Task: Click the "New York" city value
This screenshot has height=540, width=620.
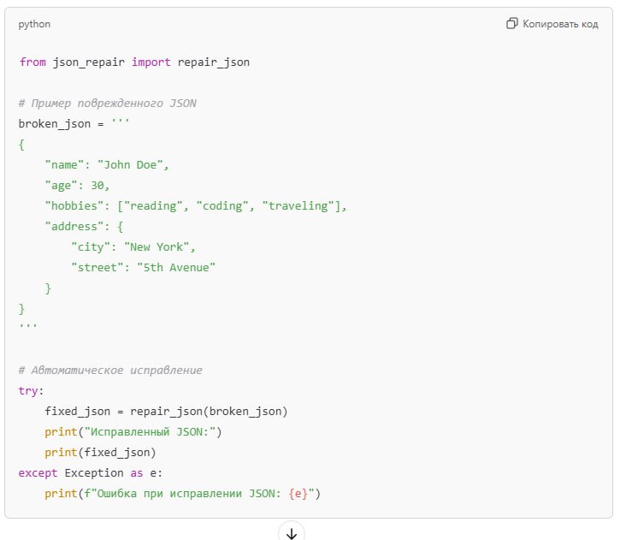Action: point(156,246)
